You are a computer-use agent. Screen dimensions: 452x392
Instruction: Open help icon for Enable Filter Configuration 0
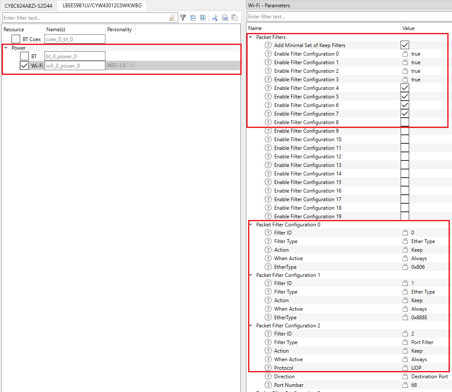(268, 54)
